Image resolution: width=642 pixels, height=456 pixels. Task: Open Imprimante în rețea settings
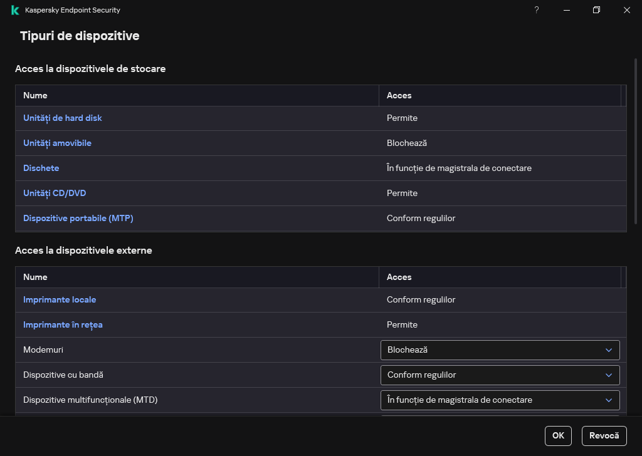pyautogui.click(x=63, y=324)
